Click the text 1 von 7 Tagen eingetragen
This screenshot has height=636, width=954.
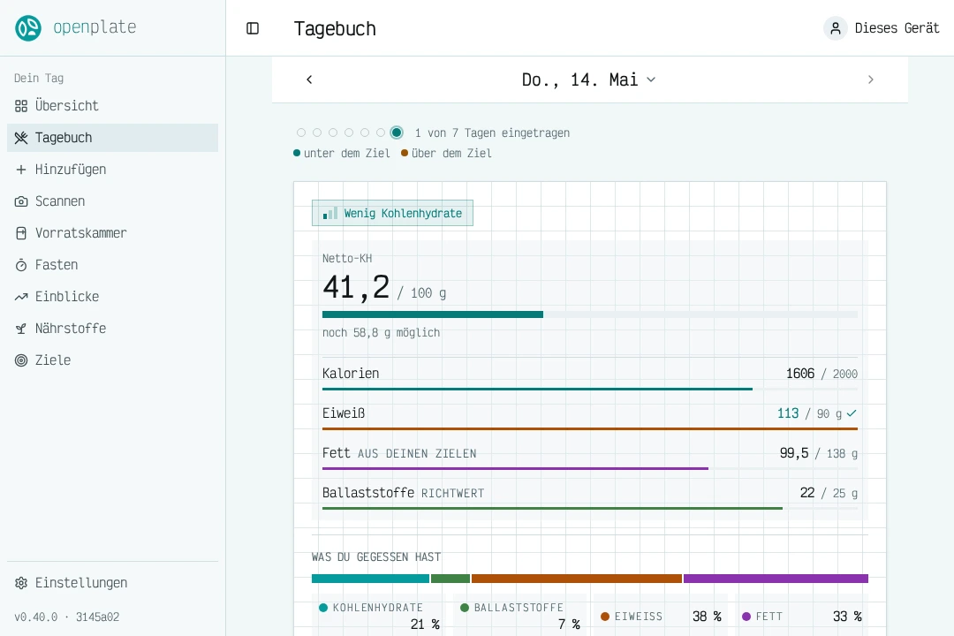492,132
